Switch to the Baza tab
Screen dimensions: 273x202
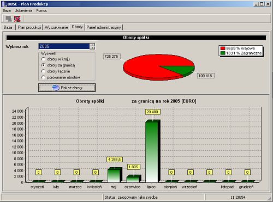click(8, 27)
